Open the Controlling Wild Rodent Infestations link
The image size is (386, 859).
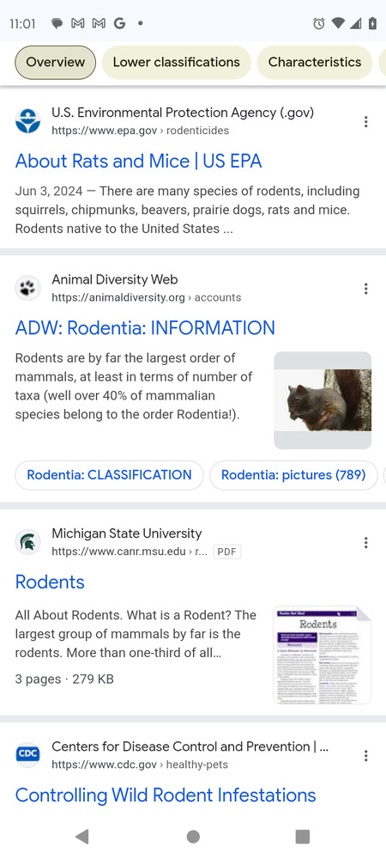pyautogui.click(x=166, y=795)
